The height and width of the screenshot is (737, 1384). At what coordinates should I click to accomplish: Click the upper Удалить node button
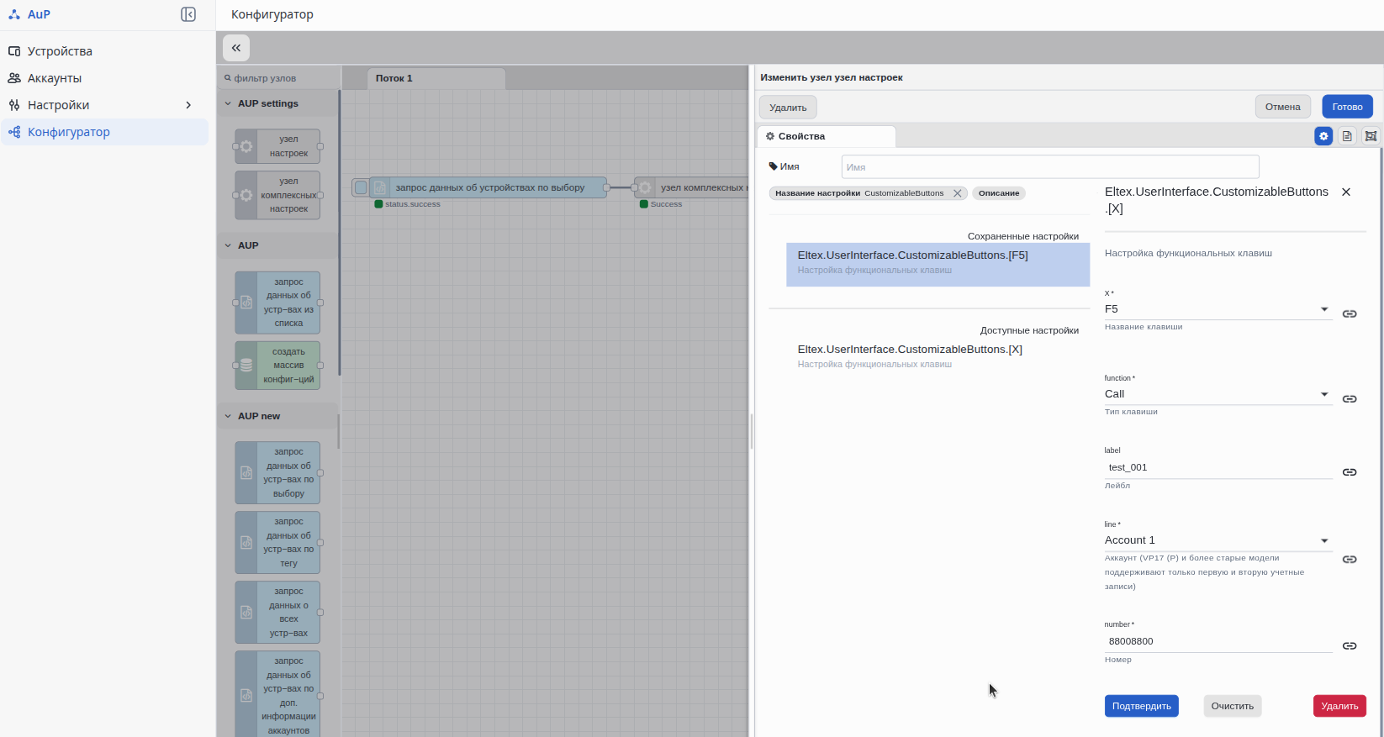point(788,108)
